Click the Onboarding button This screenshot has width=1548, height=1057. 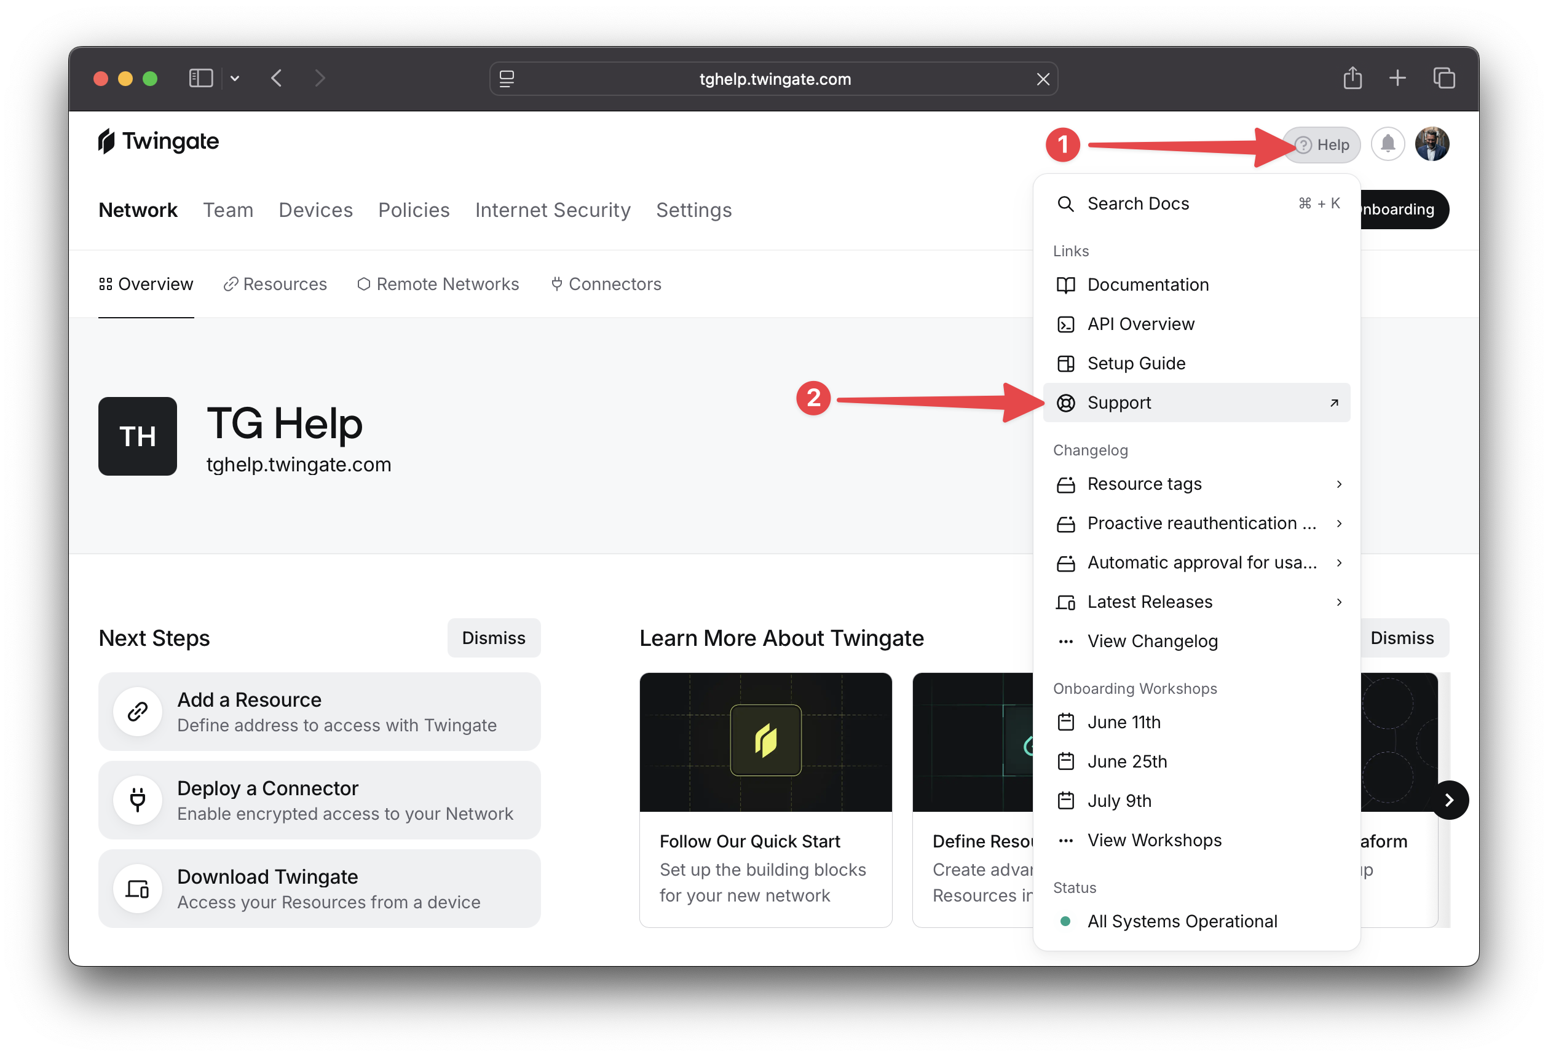(x=1404, y=210)
